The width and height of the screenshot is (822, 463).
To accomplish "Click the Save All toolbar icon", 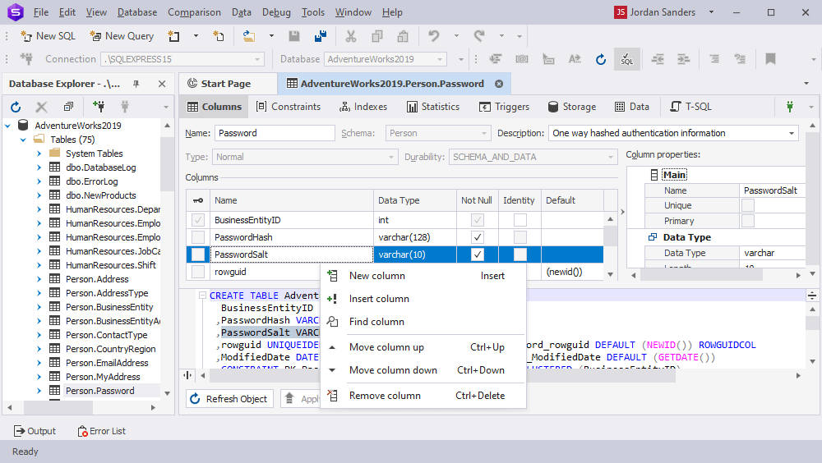I will coord(321,36).
